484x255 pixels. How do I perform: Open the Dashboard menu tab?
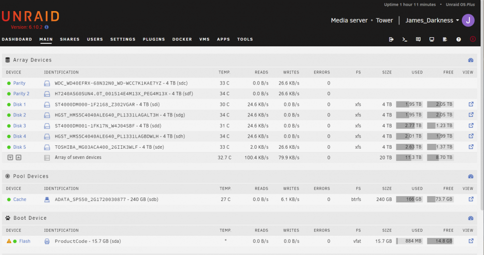pyautogui.click(x=17, y=39)
